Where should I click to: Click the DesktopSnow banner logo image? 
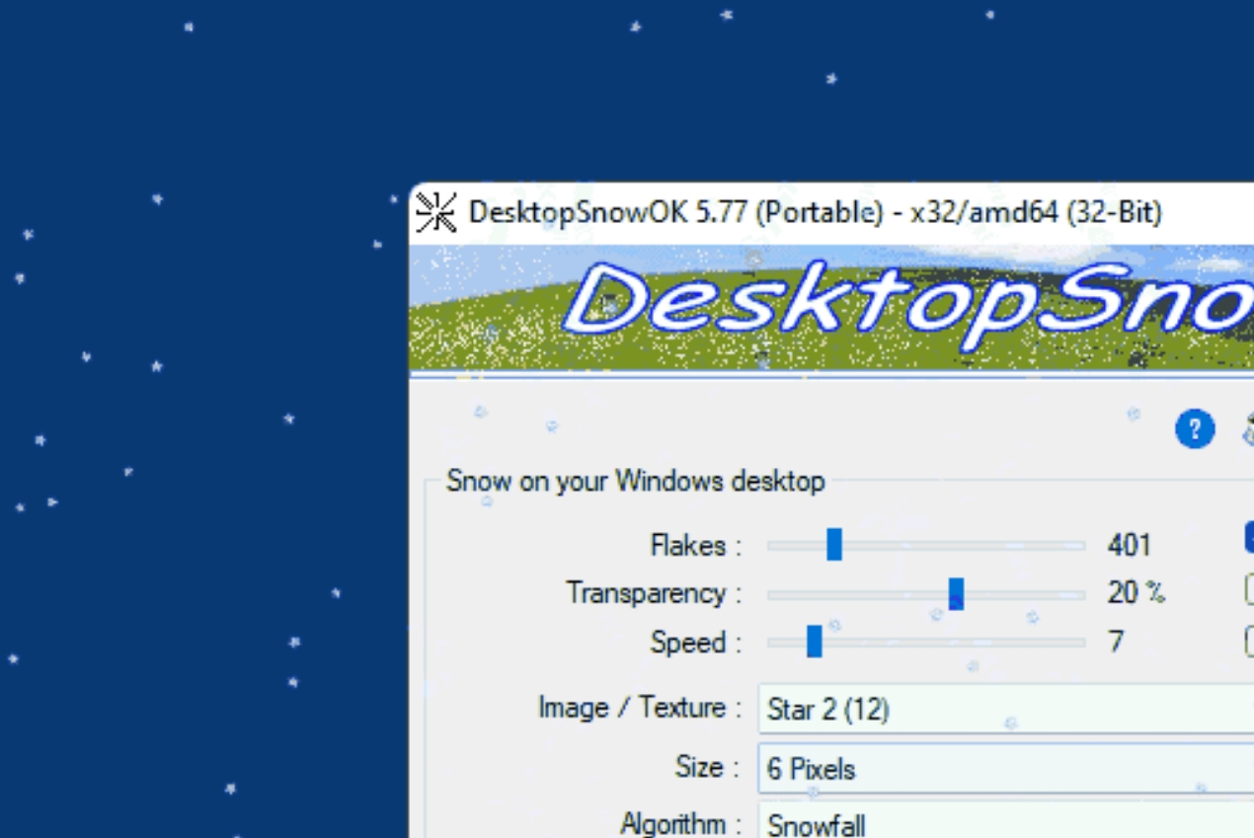point(831,307)
